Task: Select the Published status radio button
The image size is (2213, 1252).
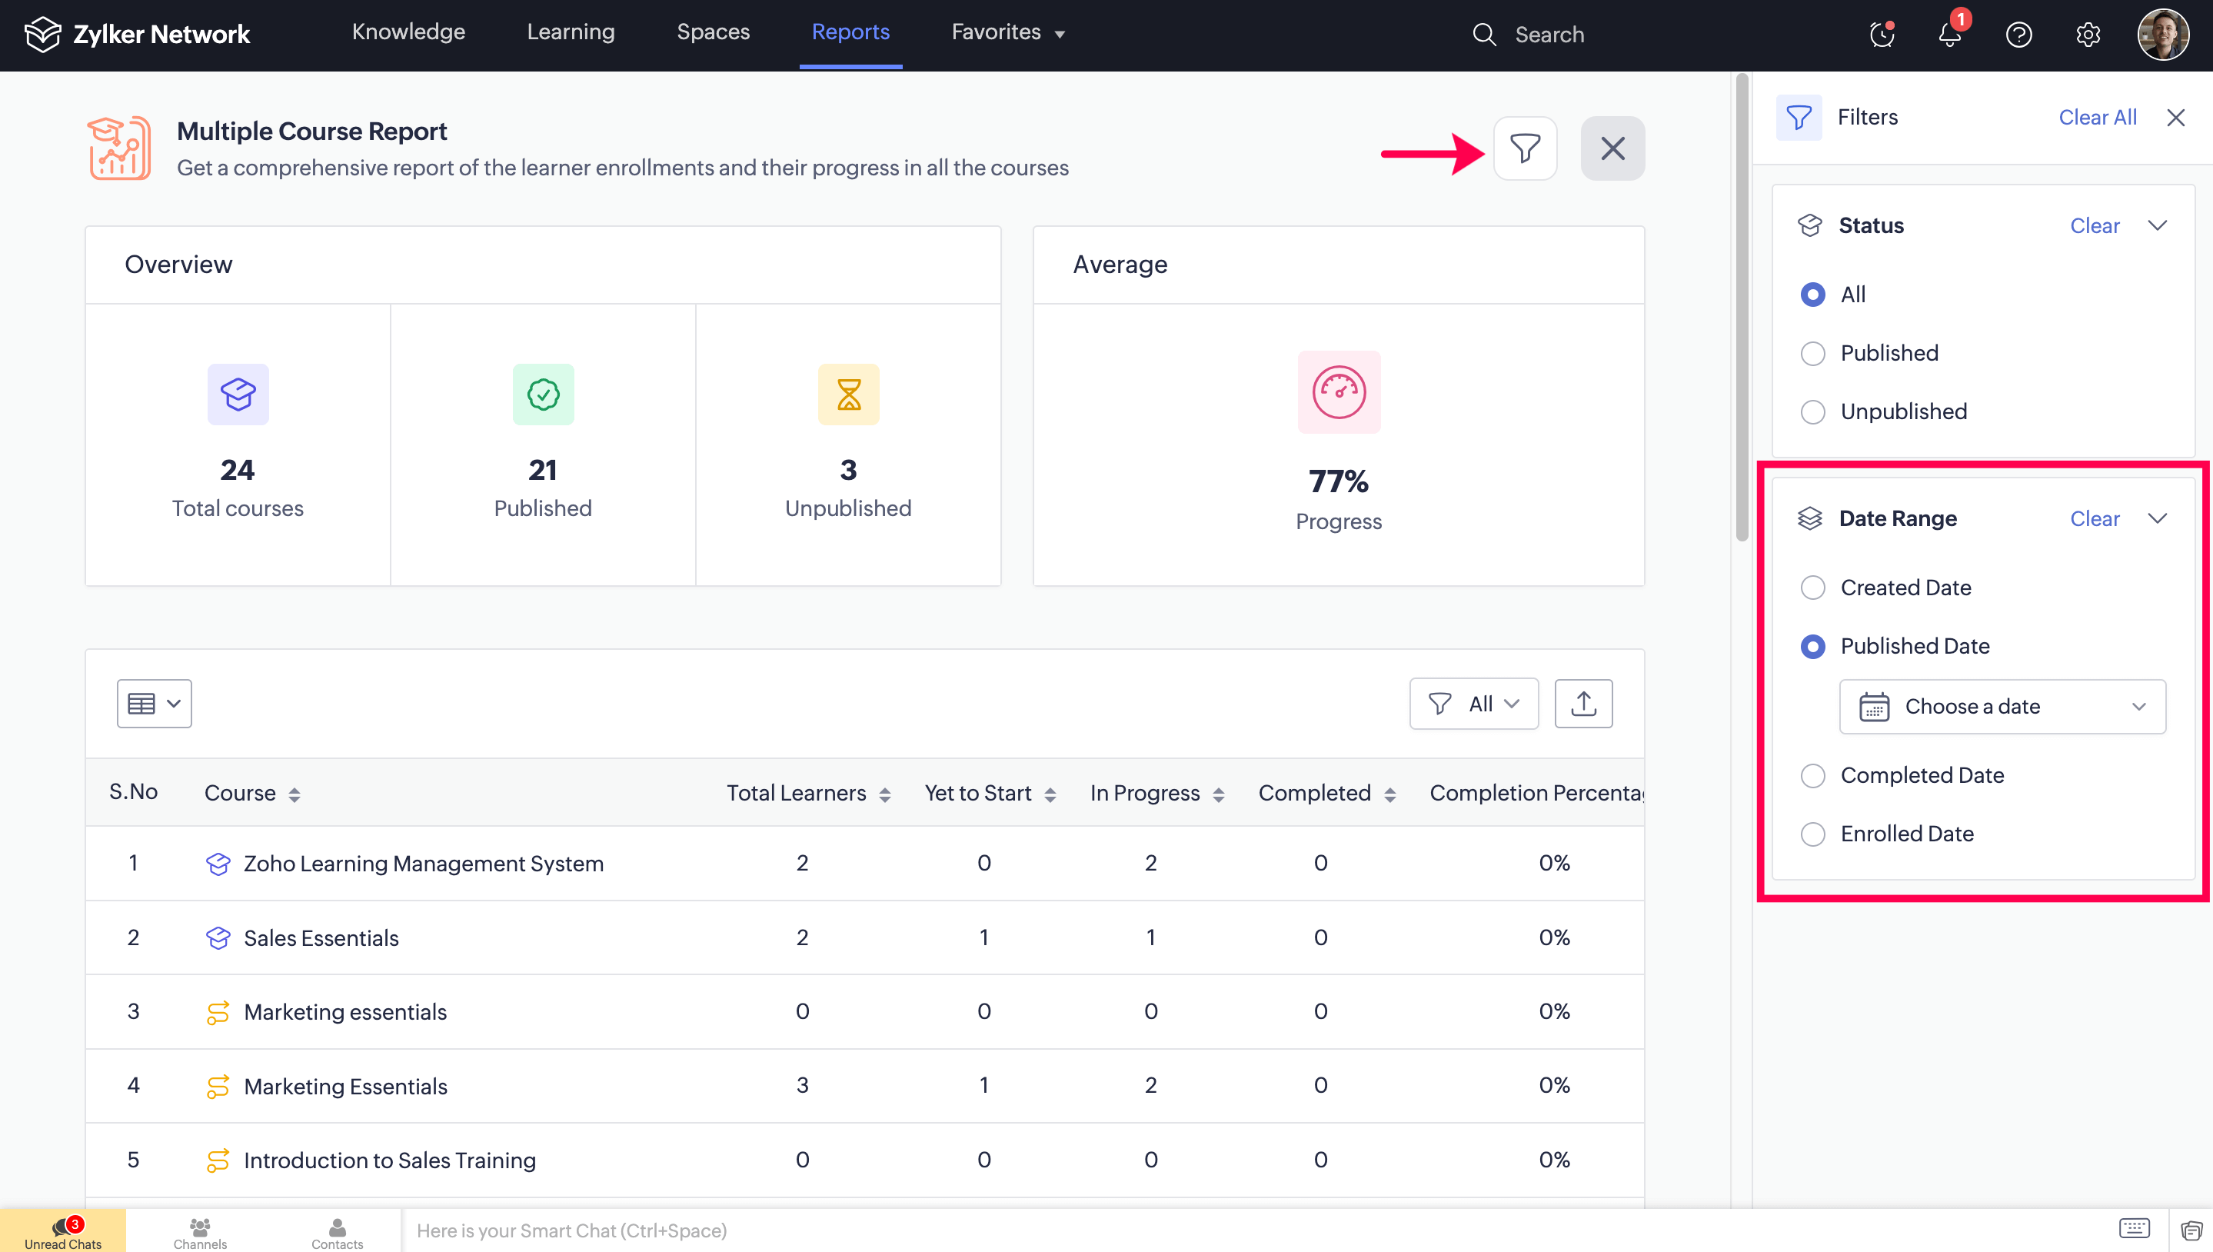Action: pos(1812,354)
